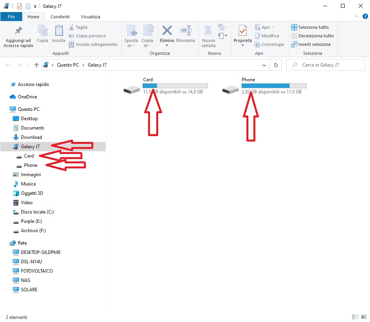Click the quick access New folder icon
Image resolution: width=370 pixels, height=322 pixels.
(x=28, y=6)
